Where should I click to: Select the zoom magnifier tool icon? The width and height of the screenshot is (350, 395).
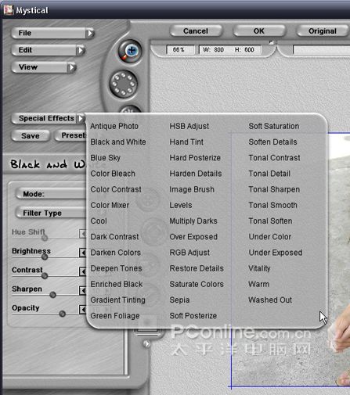130,51
